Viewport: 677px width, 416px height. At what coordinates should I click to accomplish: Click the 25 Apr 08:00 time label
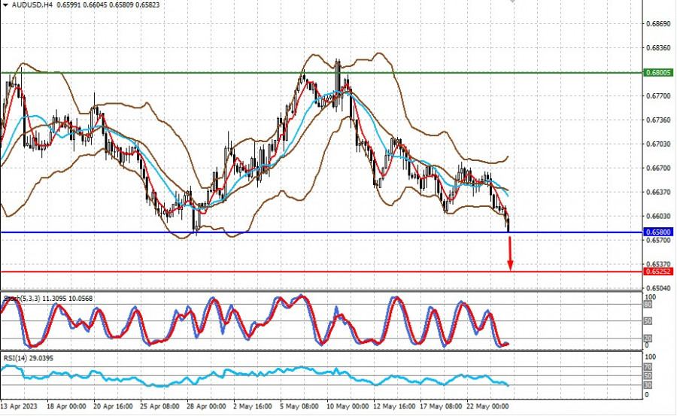pyautogui.click(x=159, y=406)
